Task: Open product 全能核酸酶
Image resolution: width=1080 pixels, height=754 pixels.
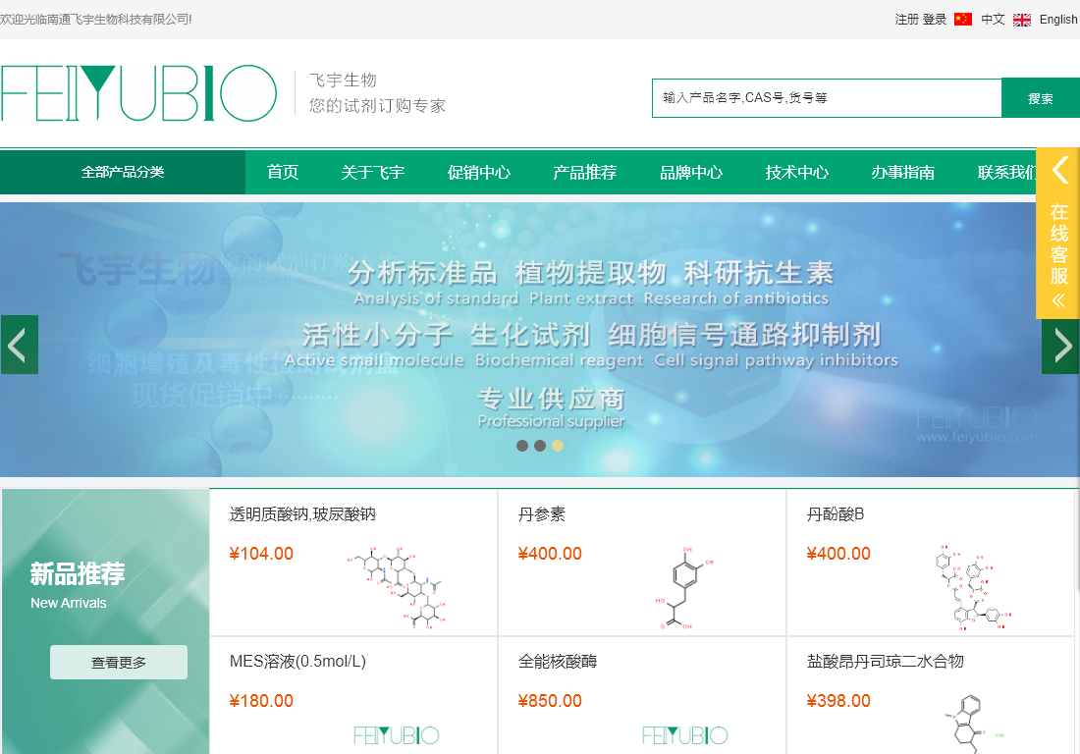Action: pyautogui.click(x=558, y=662)
